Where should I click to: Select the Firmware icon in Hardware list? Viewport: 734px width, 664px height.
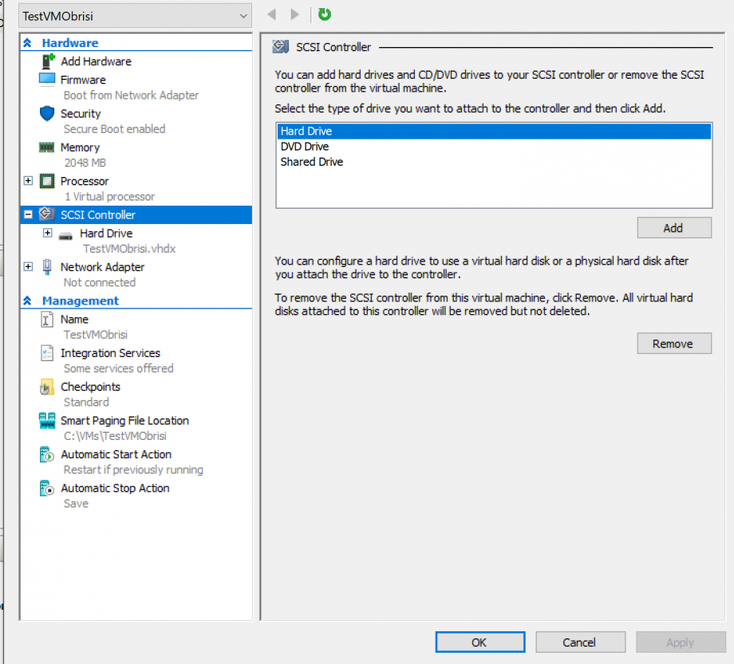pos(47,80)
